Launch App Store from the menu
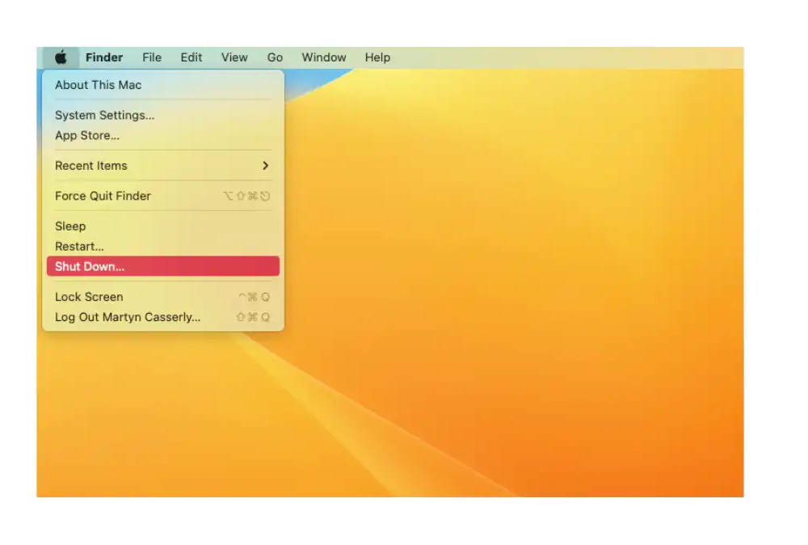Screen dimensions: 808x545 click(x=163, y=135)
